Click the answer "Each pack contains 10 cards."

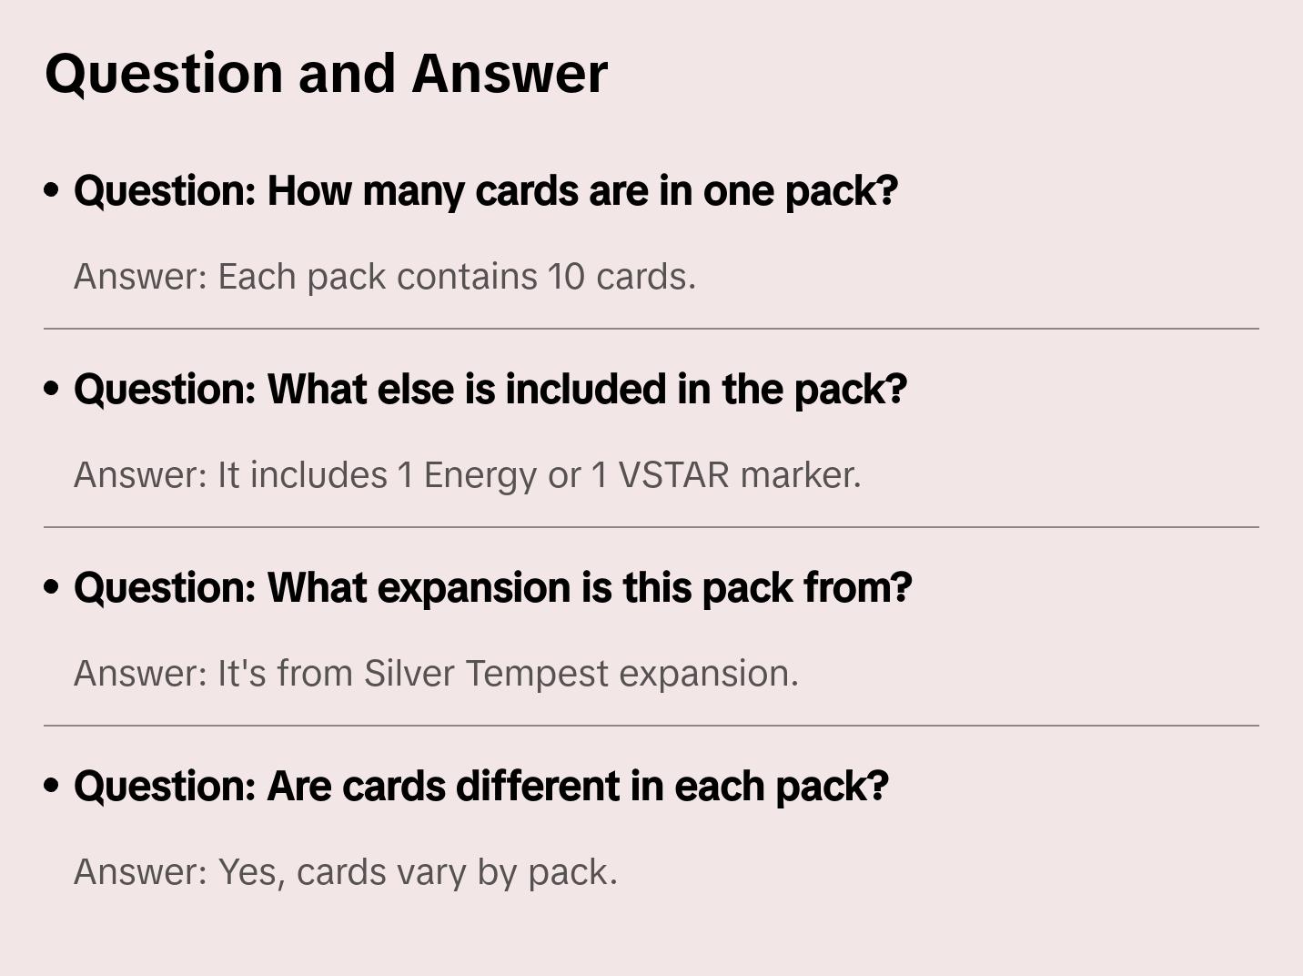[x=385, y=277]
